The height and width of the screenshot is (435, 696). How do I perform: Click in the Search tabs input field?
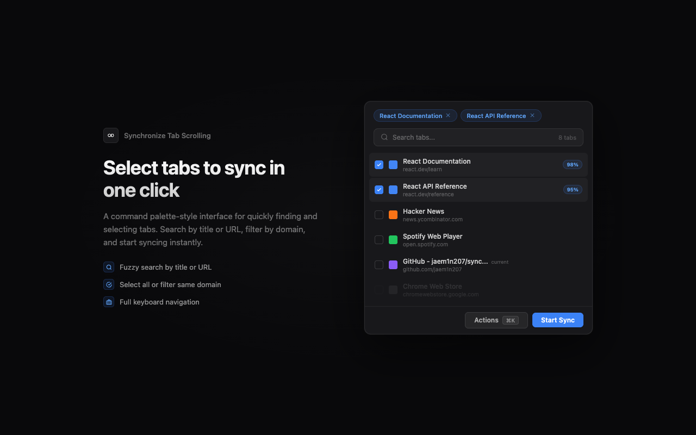click(x=478, y=137)
